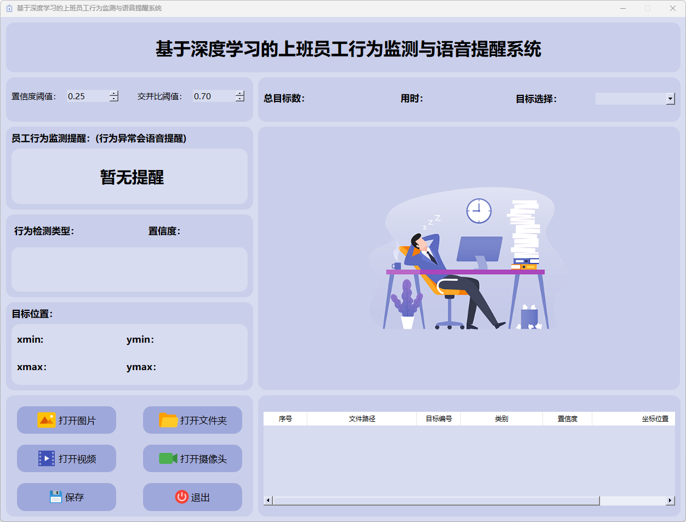Open the 打开图片 button label

[x=77, y=421]
